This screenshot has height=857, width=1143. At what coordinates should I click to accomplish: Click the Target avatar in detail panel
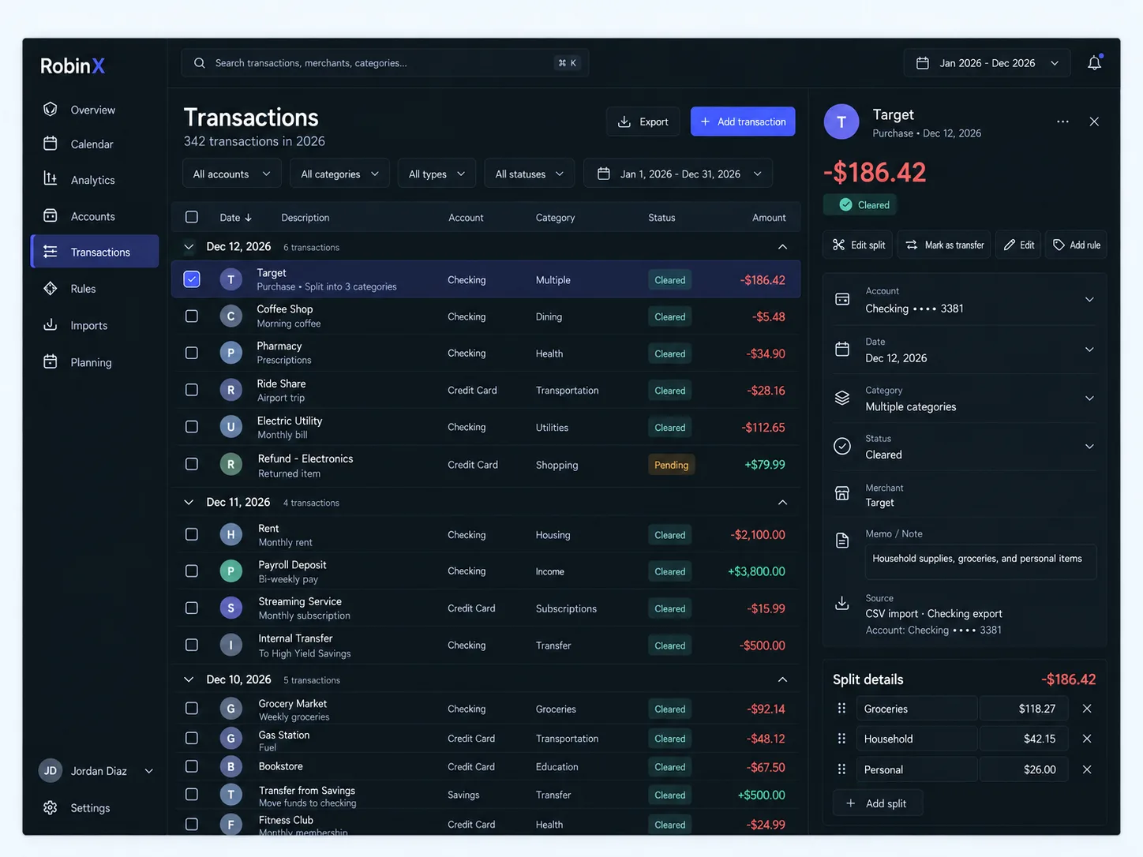[841, 122]
